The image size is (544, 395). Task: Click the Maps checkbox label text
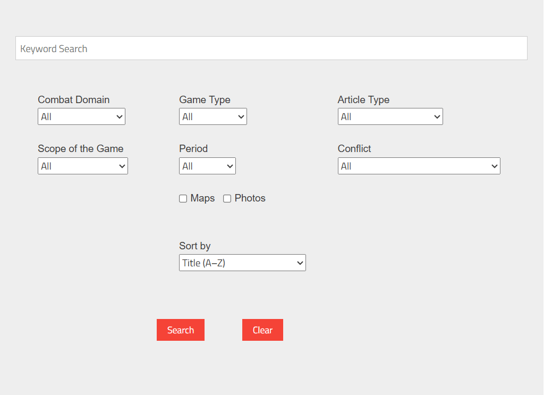(202, 198)
